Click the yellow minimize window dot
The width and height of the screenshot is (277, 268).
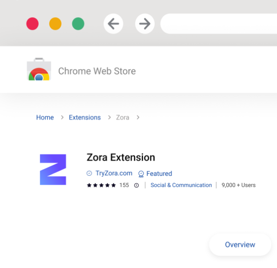pyautogui.click(x=55, y=24)
